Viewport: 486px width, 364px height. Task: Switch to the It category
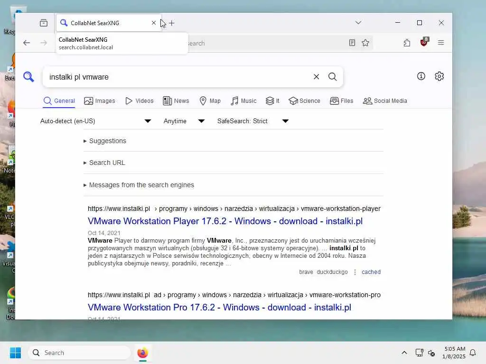click(272, 101)
